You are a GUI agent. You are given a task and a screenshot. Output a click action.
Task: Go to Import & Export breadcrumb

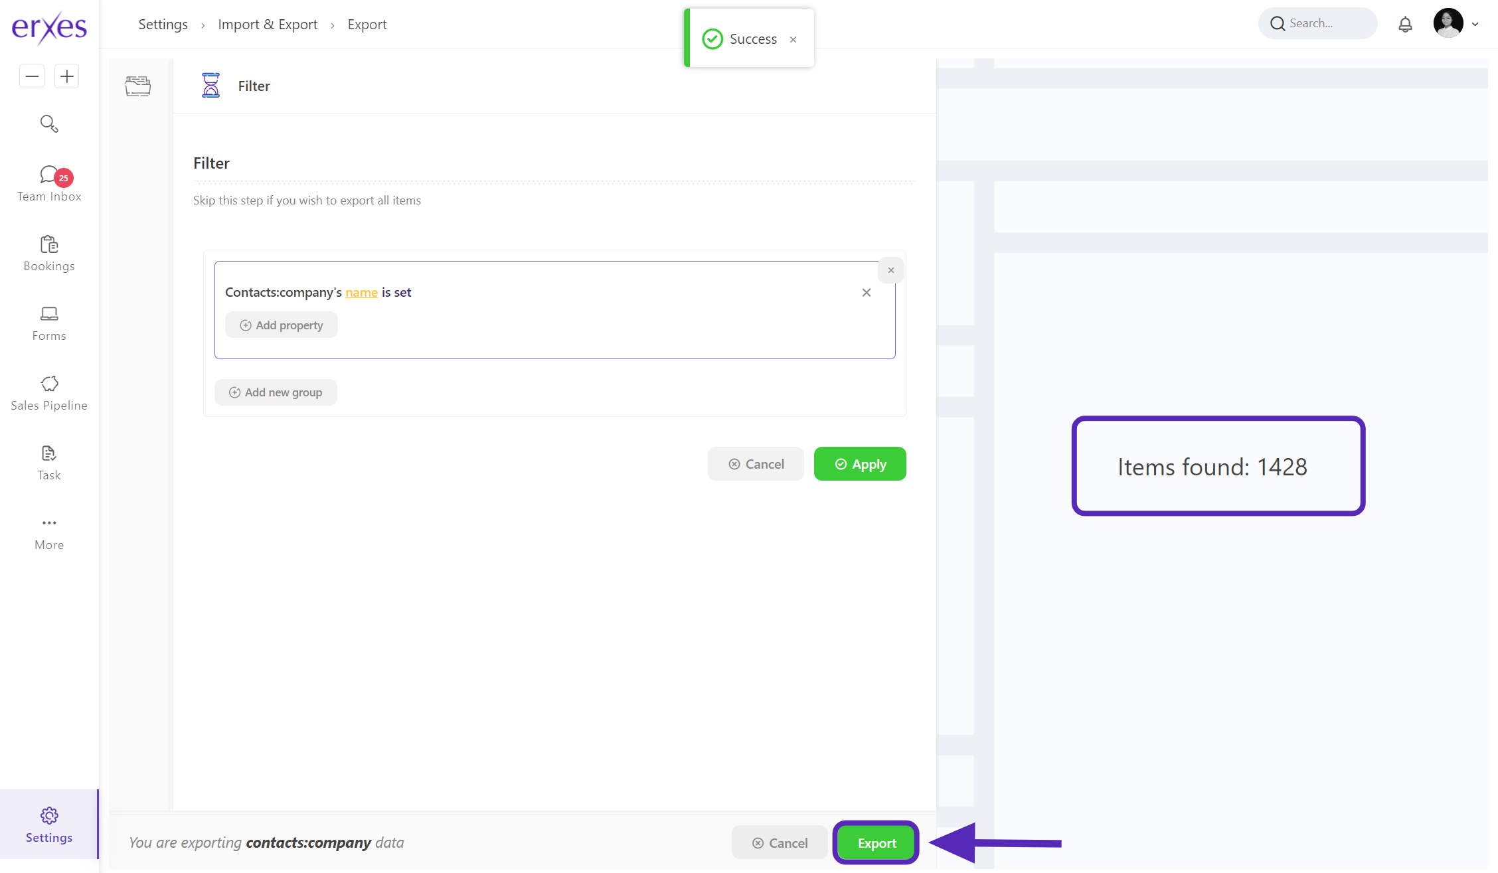268,25
